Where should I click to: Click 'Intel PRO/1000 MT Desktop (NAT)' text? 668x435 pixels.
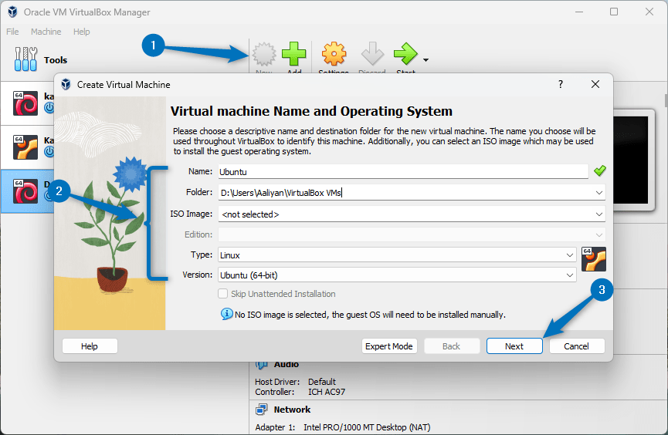367,427
